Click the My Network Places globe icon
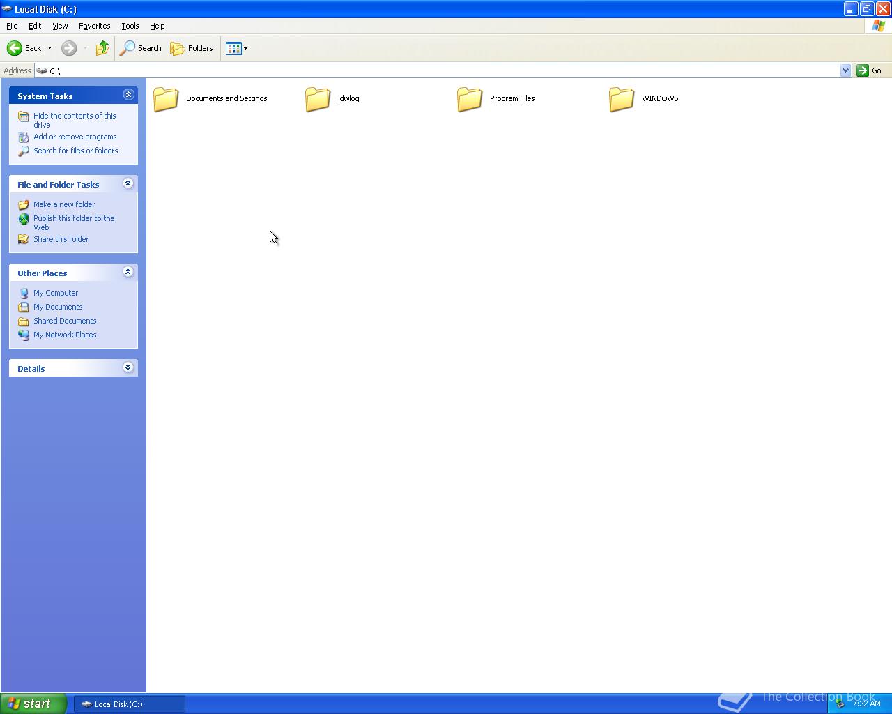Screen dimensions: 892x714 pyautogui.click(x=24, y=335)
